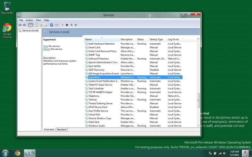This screenshot has height=157, width=252.
Task: Sort by the Startup Type column header
Action: pos(158,40)
